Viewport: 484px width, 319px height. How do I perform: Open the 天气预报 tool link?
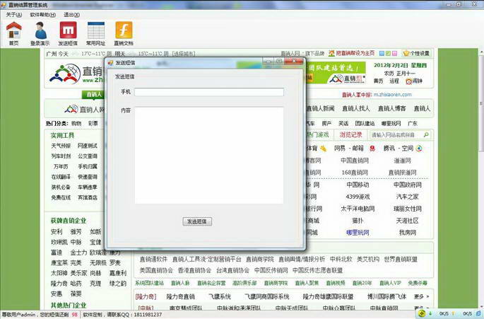pyautogui.click(x=61, y=146)
